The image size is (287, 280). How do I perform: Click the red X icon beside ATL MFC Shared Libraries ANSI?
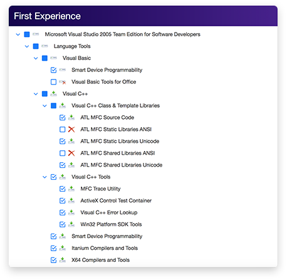click(x=71, y=153)
